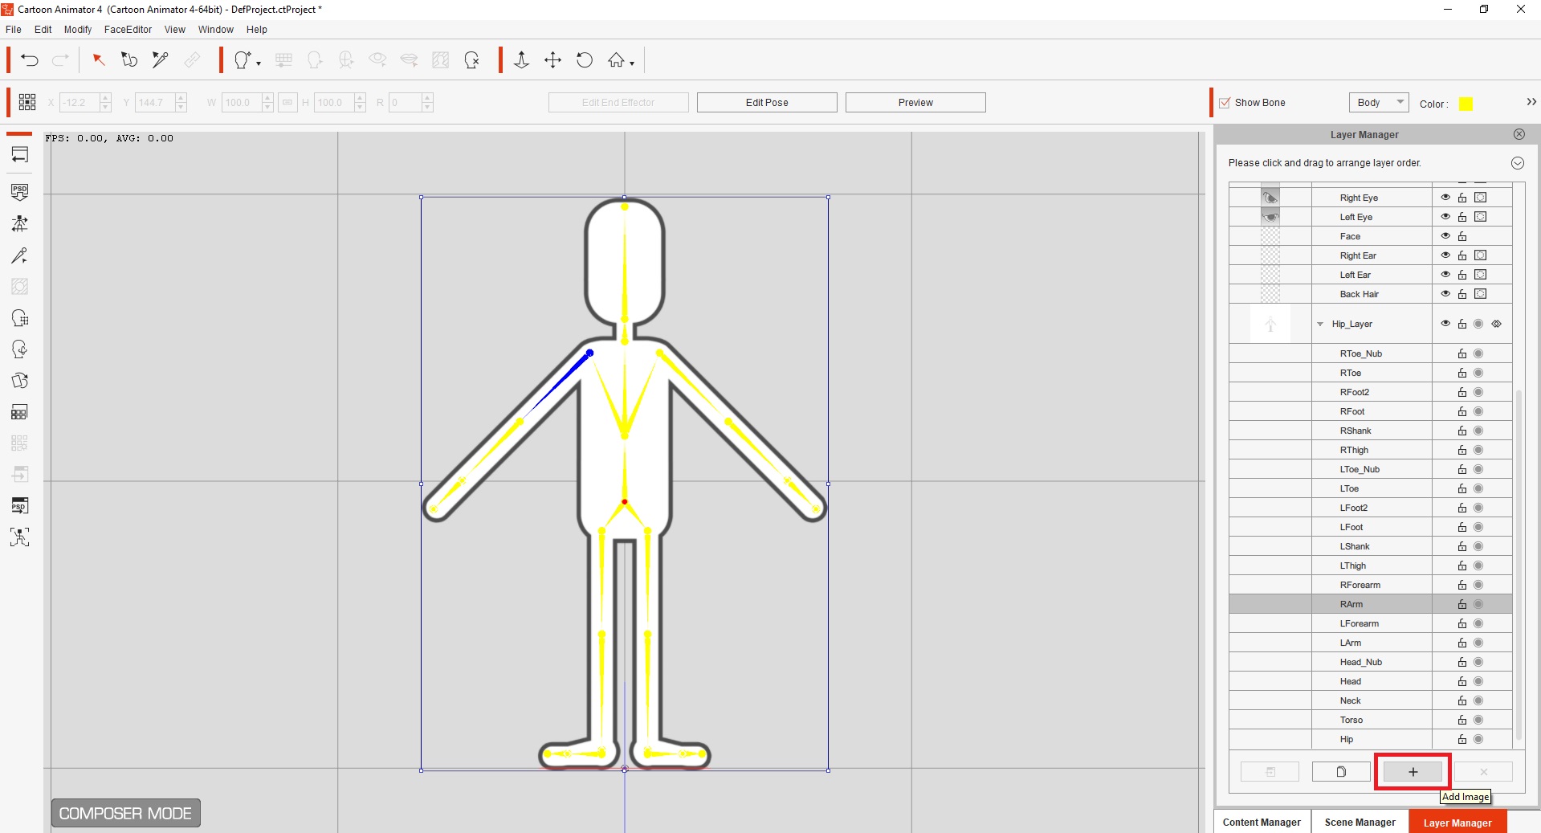Click the home view icon

coord(616,60)
